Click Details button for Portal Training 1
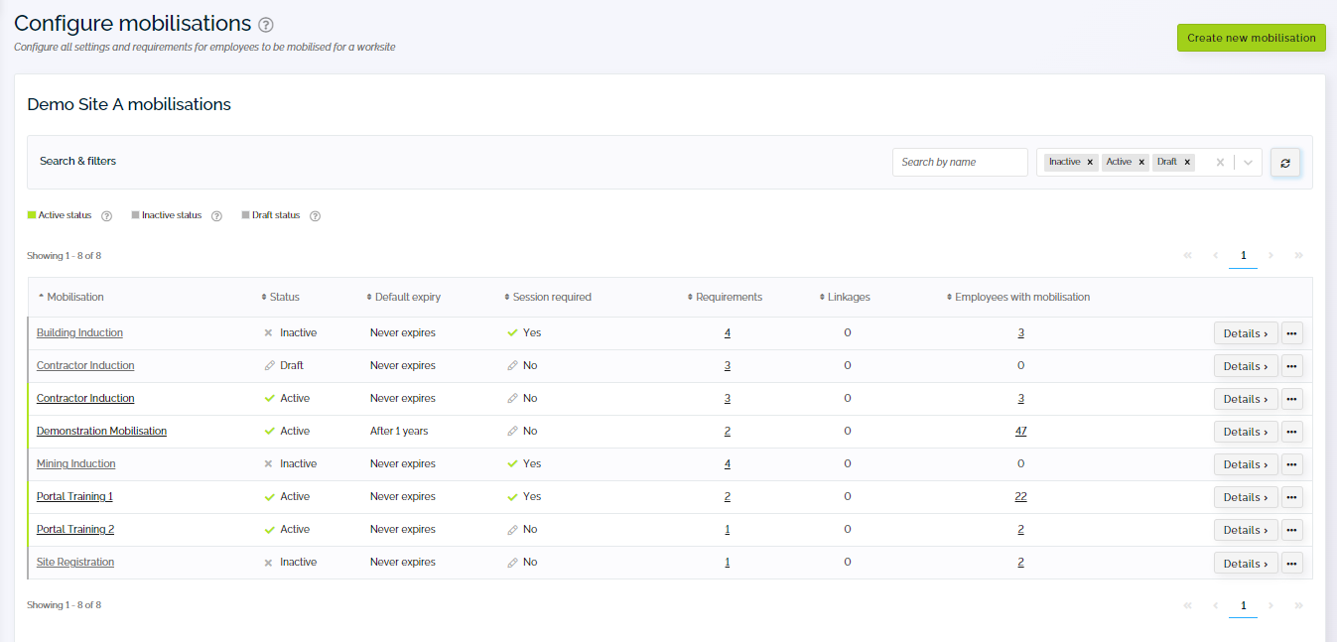 coord(1246,497)
